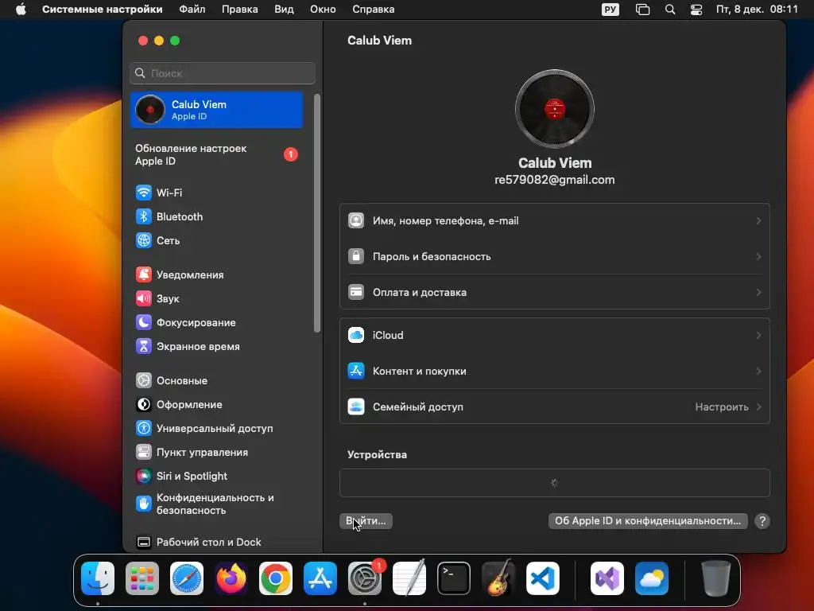Click the help question mark button
This screenshot has height=611, width=814.
[x=762, y=521]
